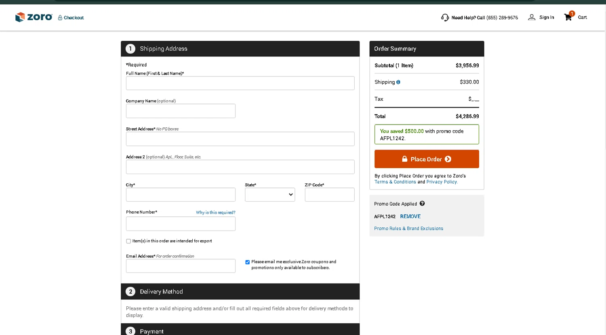Screen dimensions: 606x335
Task: Click the Zoro logo icon
Action: 20,17
